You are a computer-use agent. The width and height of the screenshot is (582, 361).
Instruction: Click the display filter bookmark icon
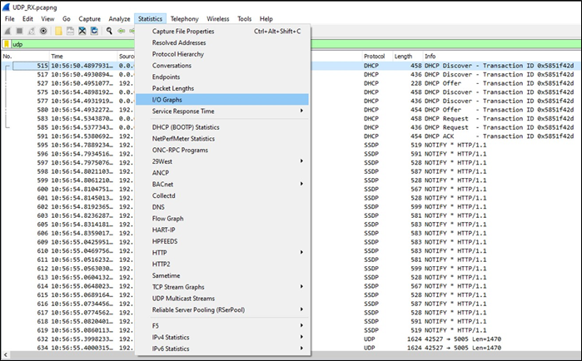click(7, 44)
